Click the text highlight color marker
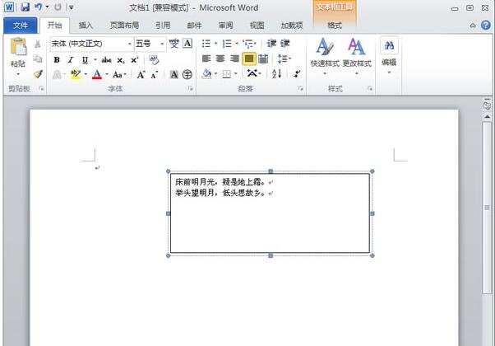The image size is (495, 346). point(76,74)
